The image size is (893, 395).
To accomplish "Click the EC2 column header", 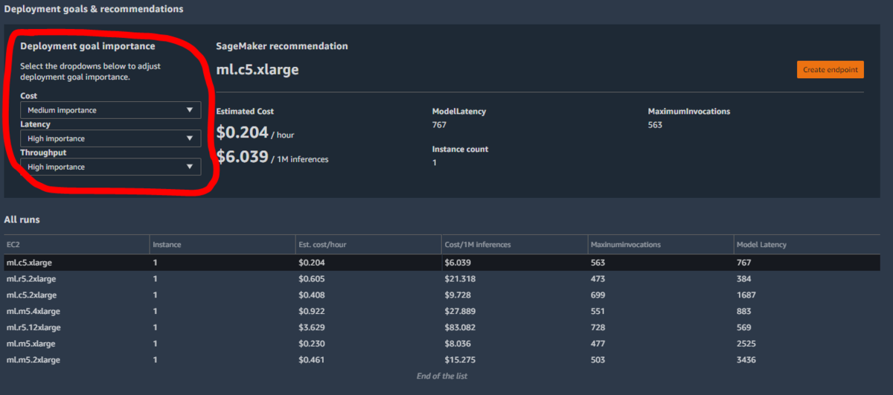I will click(76, 245).
